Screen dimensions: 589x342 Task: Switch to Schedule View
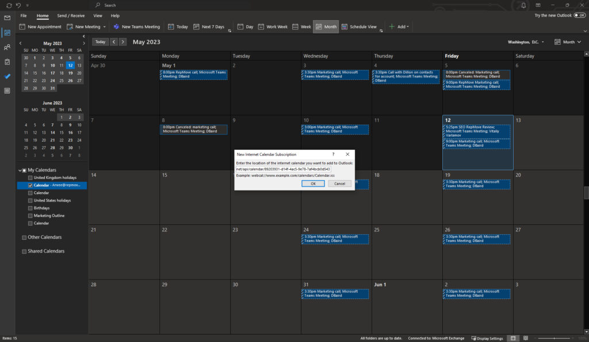tap(359, 26)
